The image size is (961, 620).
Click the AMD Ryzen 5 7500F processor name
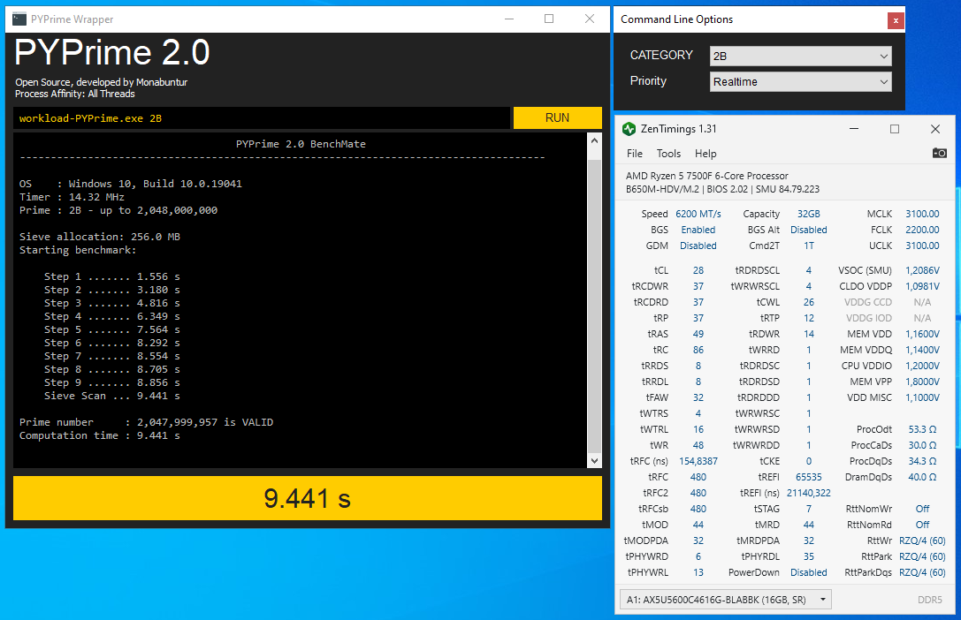(x=706, y=176)
